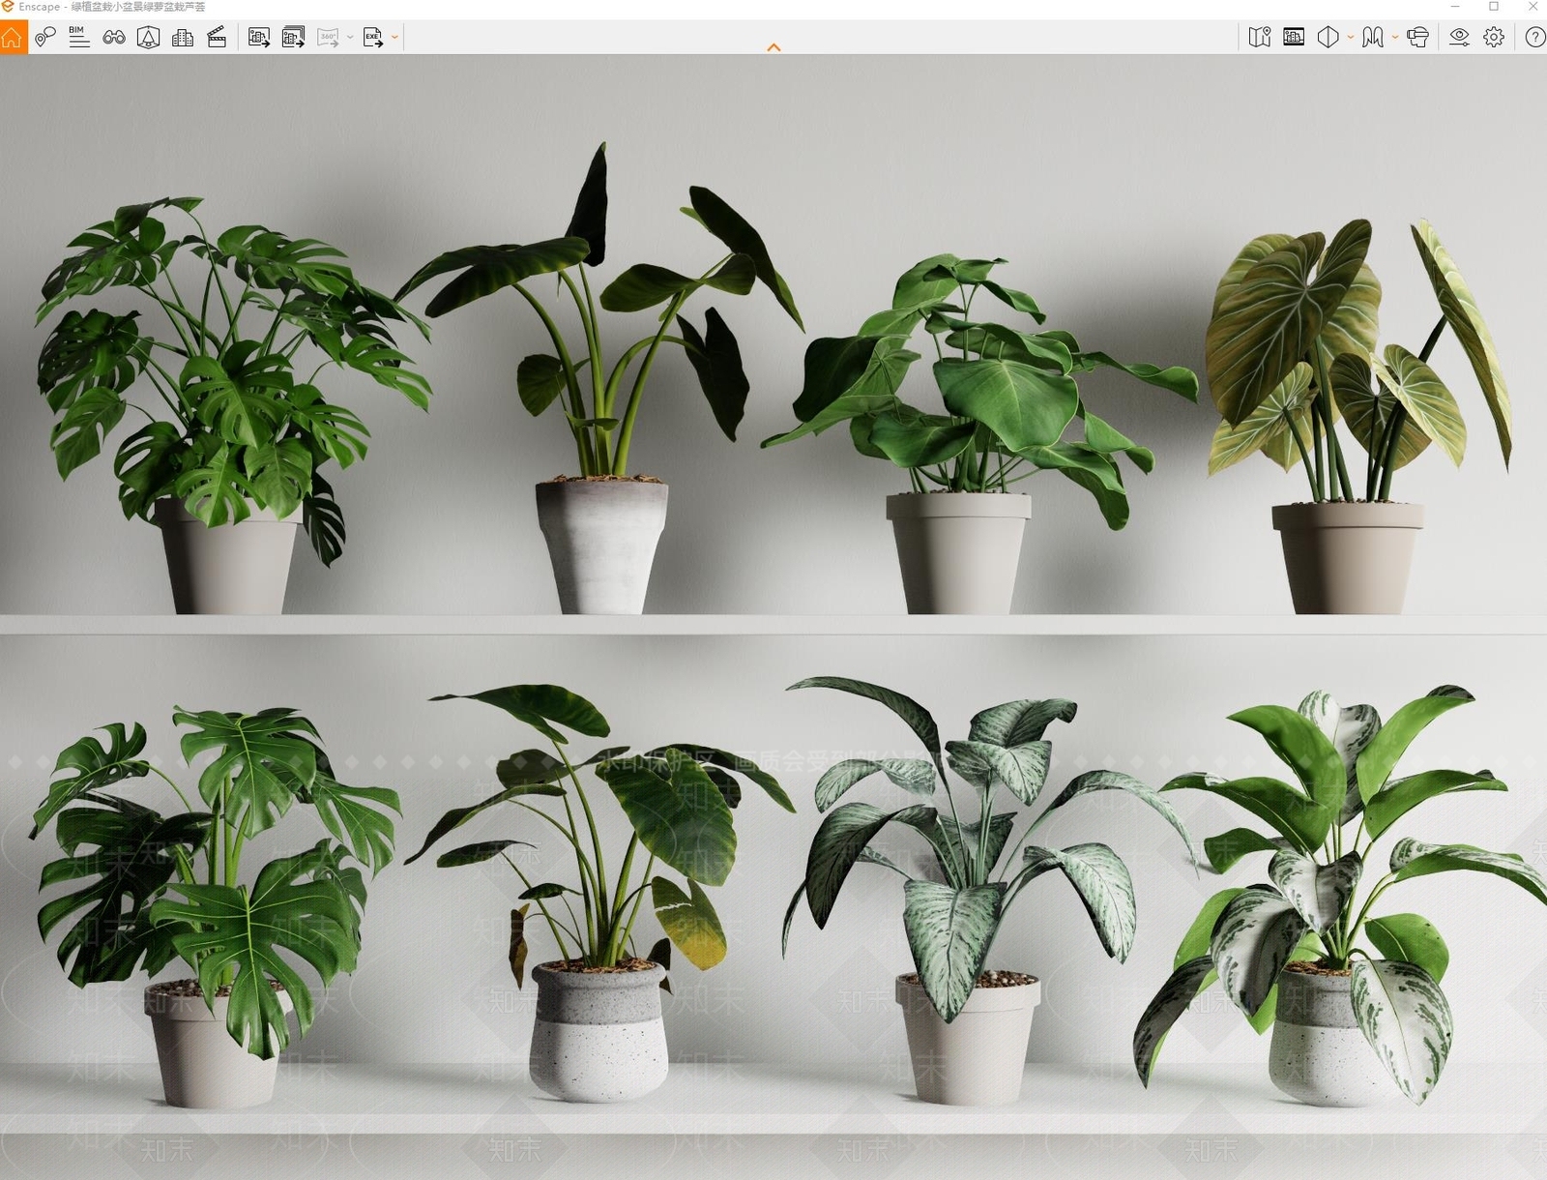The height and width of the screenshot is (1180, 1547).
Task: Toggle the view mode half-hexagon icon
Action: 1328,38
